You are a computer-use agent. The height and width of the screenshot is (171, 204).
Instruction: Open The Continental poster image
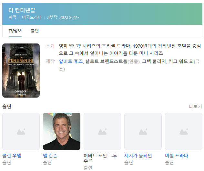click(21, 70)
